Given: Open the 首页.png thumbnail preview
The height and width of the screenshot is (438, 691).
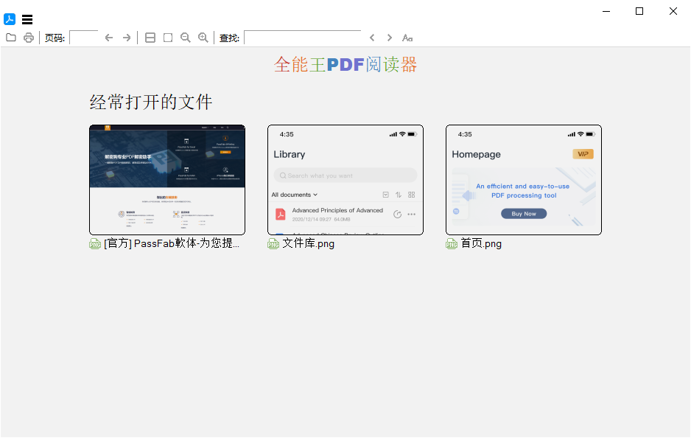Looking at the screenshot, I should 524,180.
